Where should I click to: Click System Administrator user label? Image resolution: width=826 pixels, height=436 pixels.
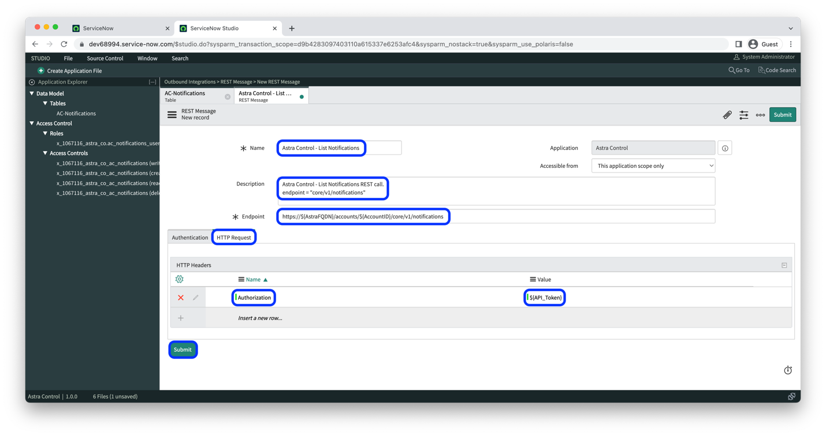768,57
